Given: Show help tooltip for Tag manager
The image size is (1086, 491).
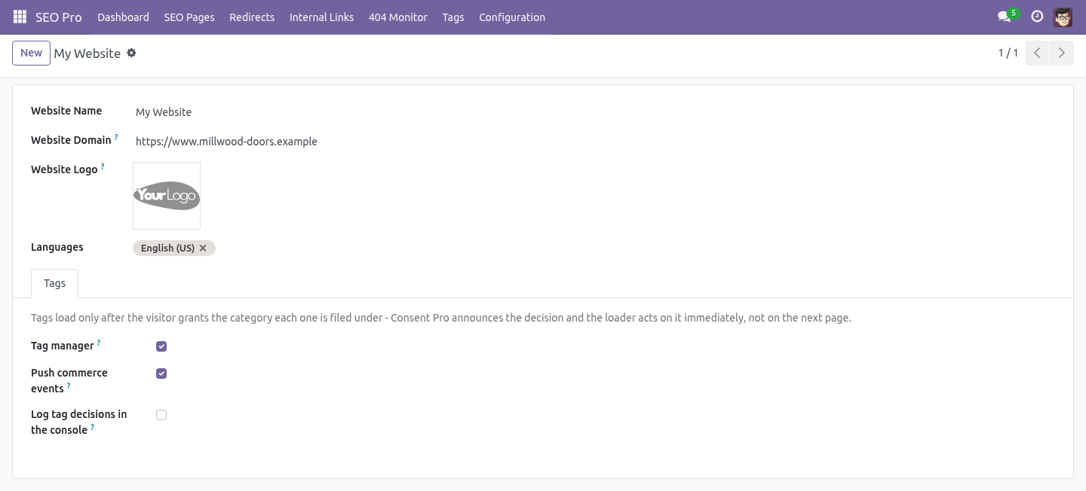Looking at the screenshot, I should point(98,343).
